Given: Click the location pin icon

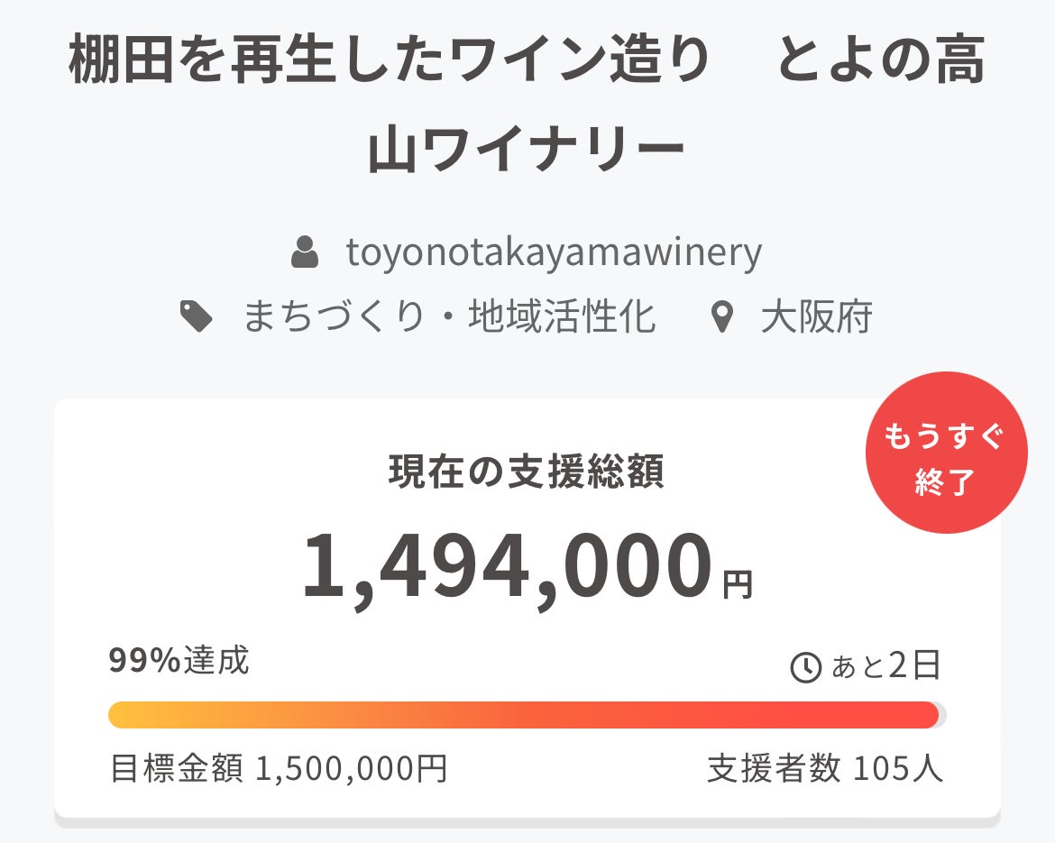Looking at the screenshot, I should point(720,318).
